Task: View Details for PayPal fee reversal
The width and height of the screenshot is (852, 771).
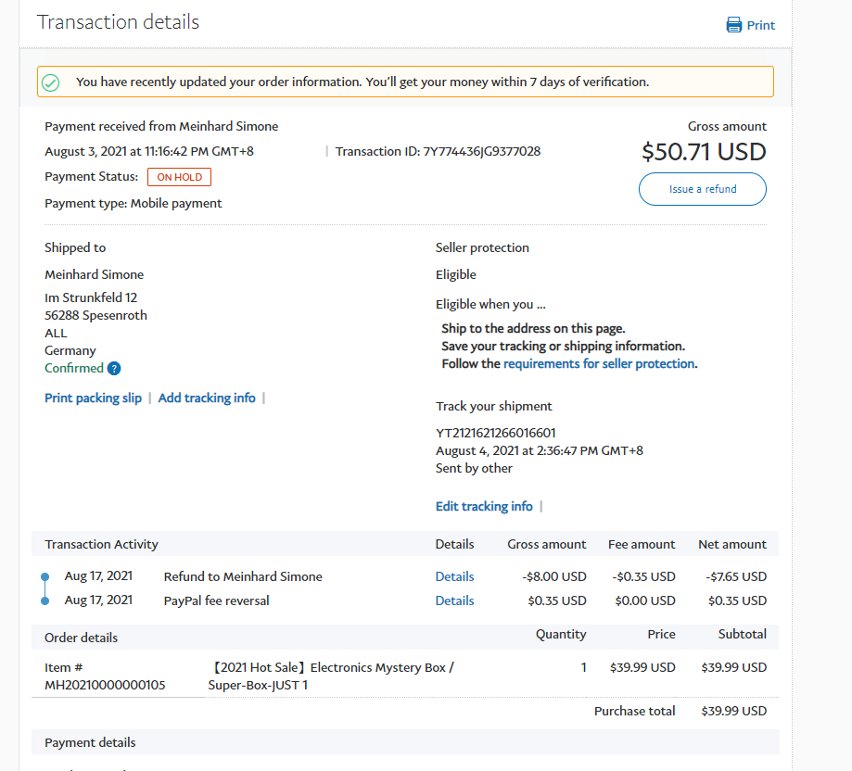Action: tap(454, 600)
